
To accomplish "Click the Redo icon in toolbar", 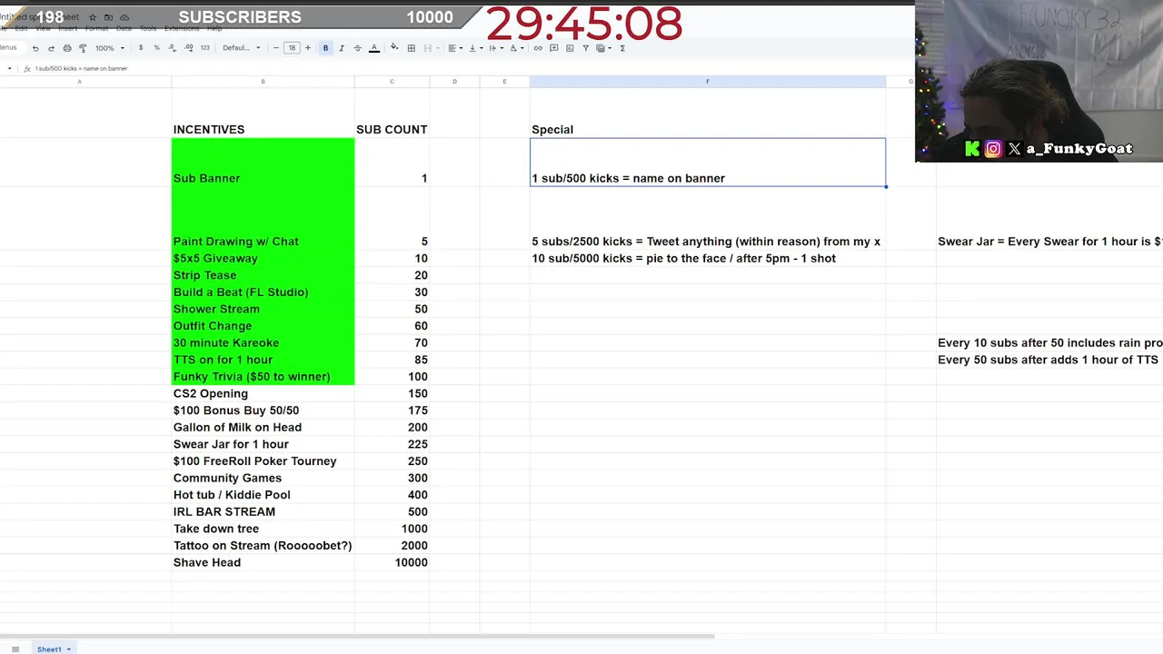I will (51, 48).
